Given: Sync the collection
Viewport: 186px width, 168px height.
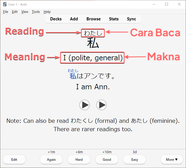Looking at the screenshot, I should click(132, 19).
